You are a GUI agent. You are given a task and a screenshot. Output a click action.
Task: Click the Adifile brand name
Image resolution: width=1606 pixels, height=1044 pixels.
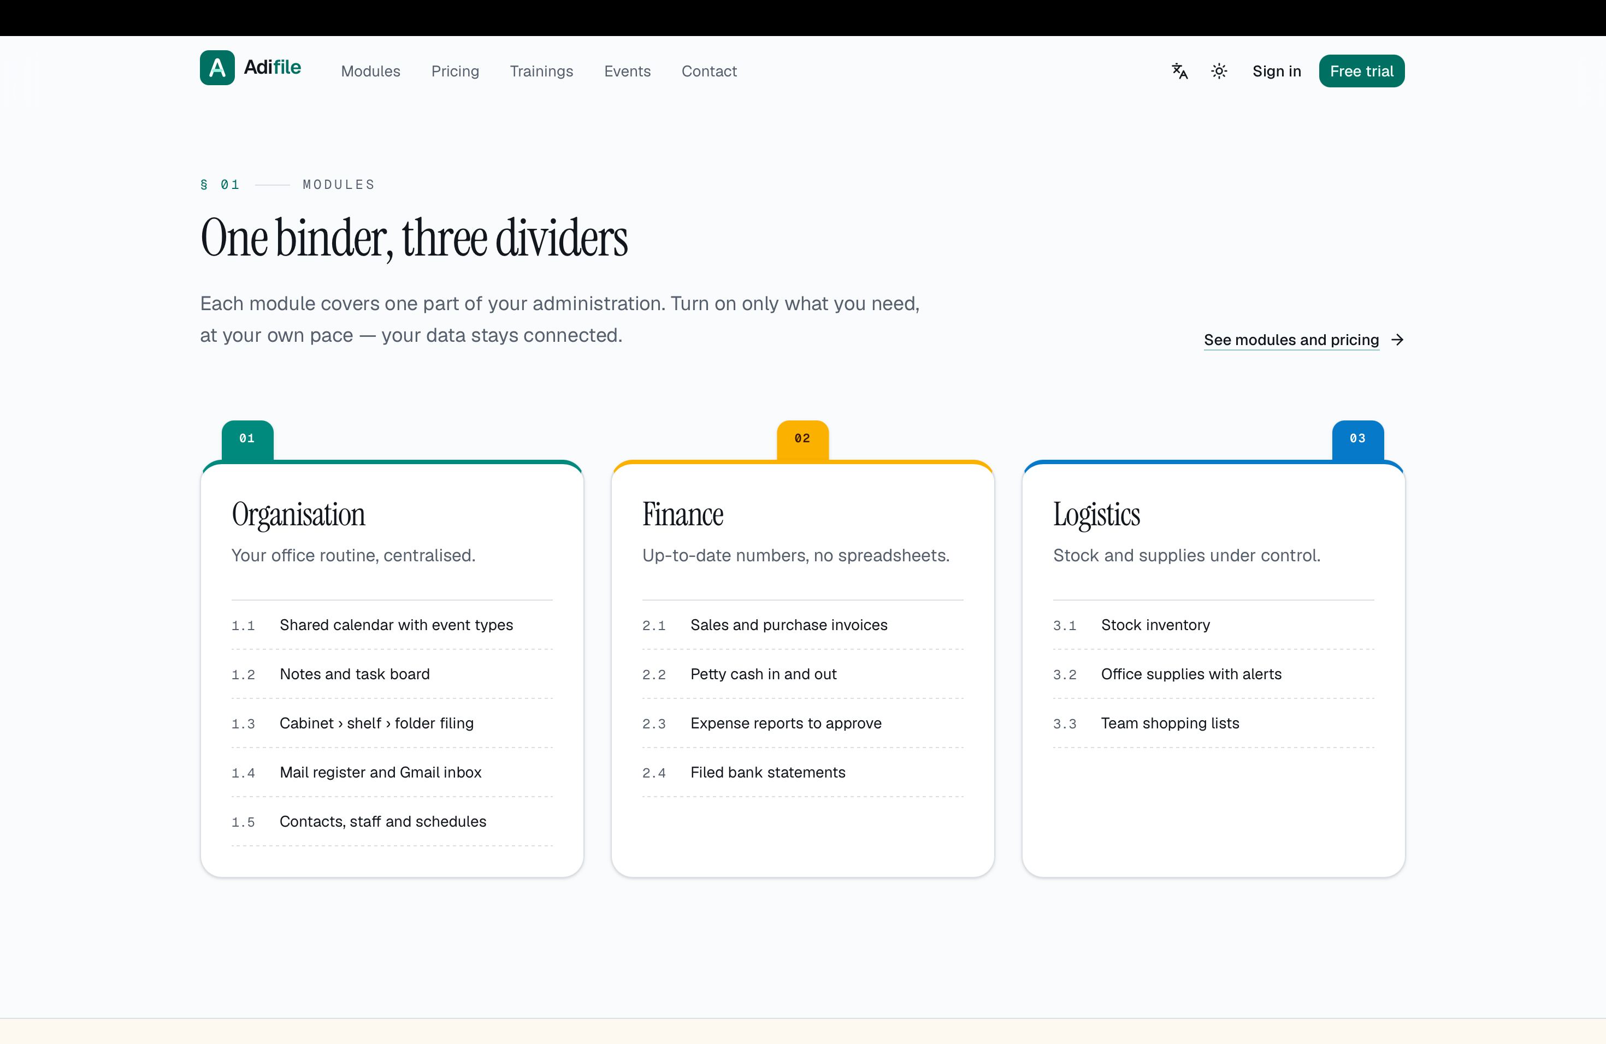pos(272,67)
